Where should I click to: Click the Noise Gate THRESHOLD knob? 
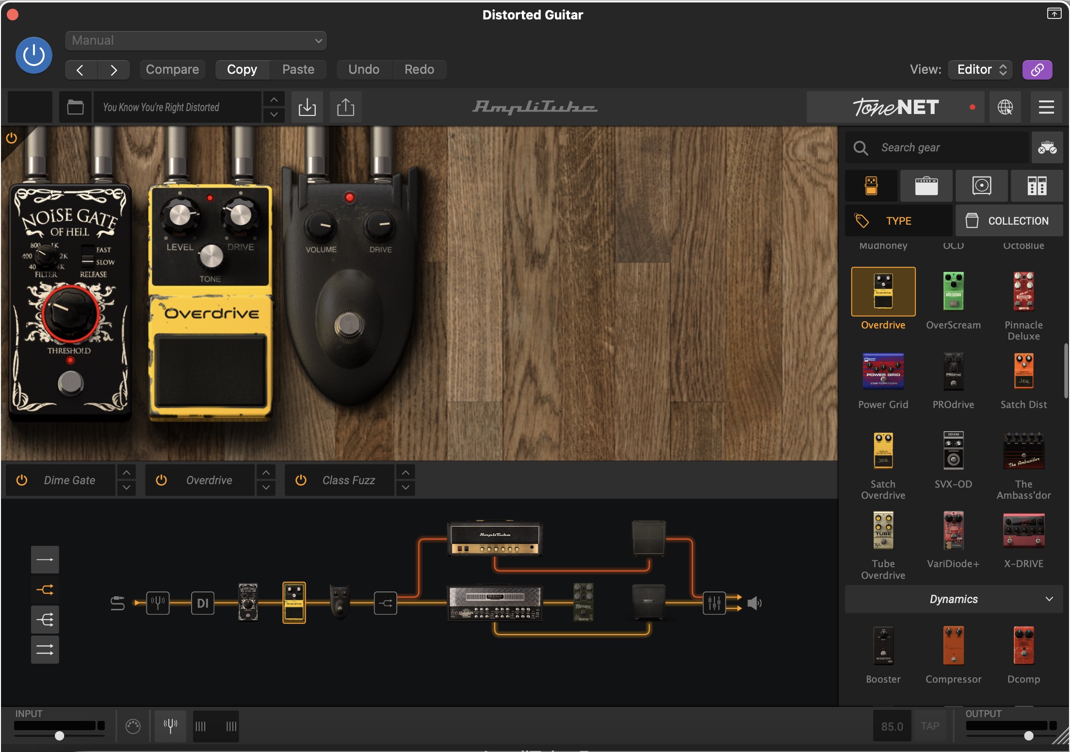[70, 313]
